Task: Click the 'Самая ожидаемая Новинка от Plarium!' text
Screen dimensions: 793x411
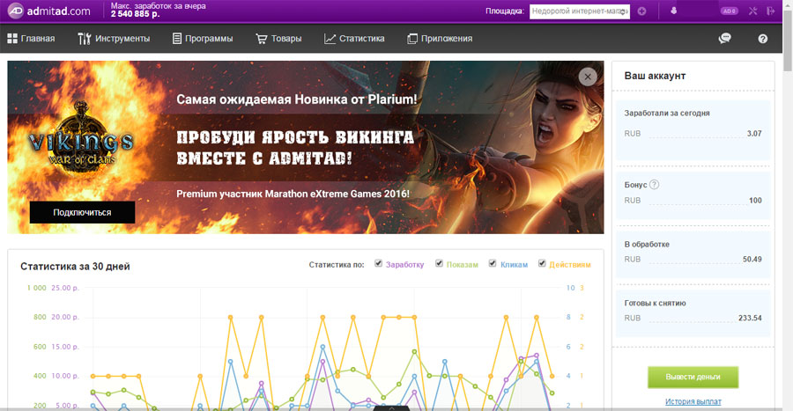Action: pyautogui.click(x=297, y=99)
